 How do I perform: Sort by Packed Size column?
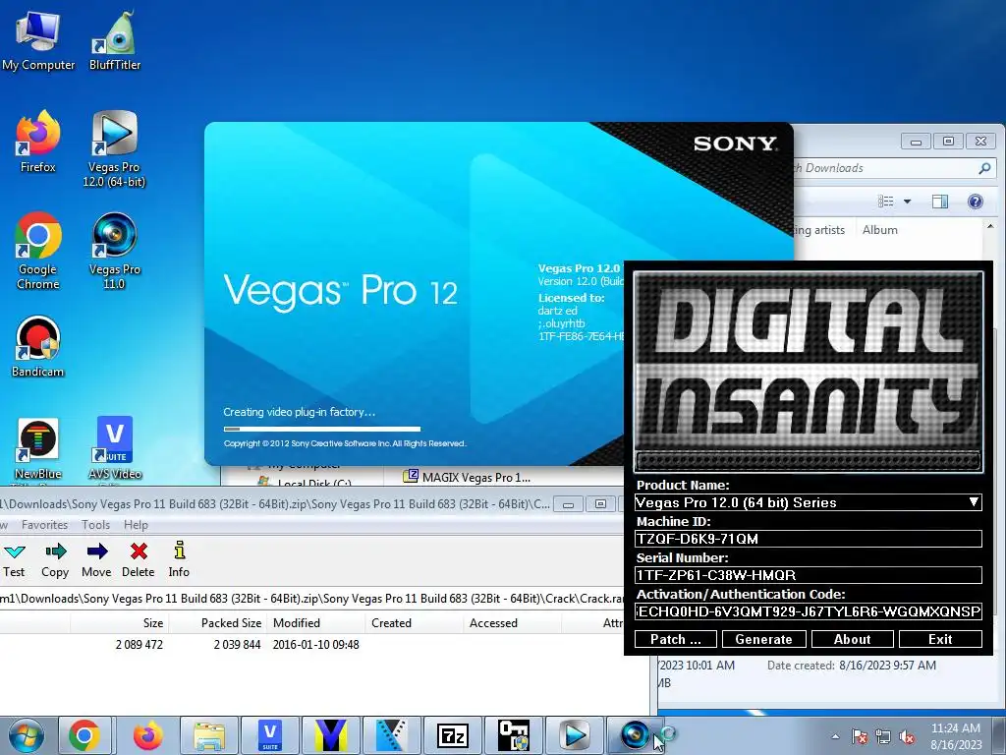[x=217, y=622]
